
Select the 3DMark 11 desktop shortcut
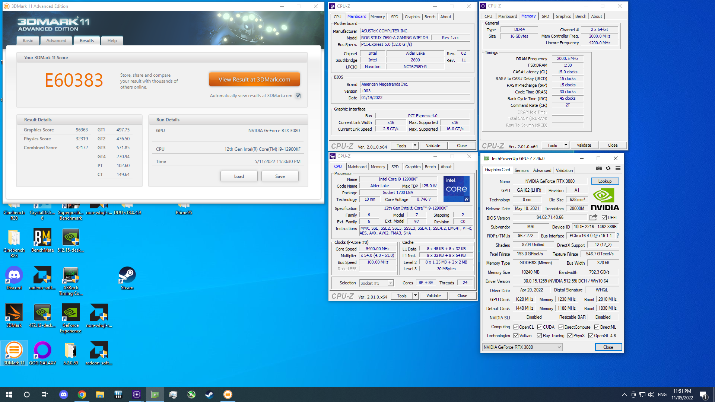(x=14, y=354)
